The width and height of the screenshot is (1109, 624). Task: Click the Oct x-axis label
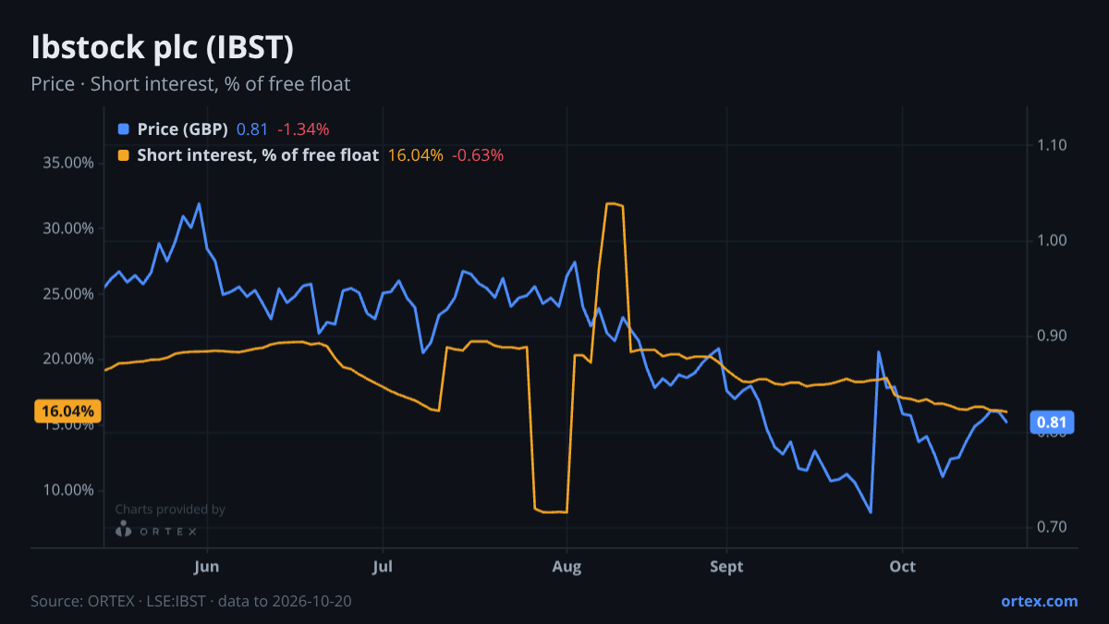[902, 566]
